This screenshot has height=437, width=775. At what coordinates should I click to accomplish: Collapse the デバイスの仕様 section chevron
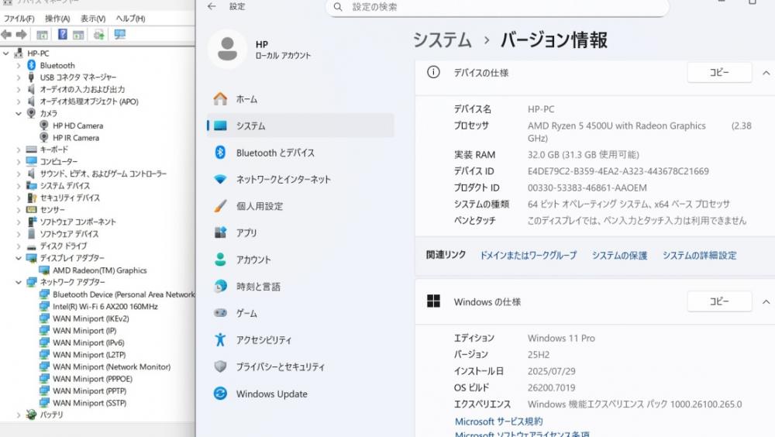(x=766, y=73)
